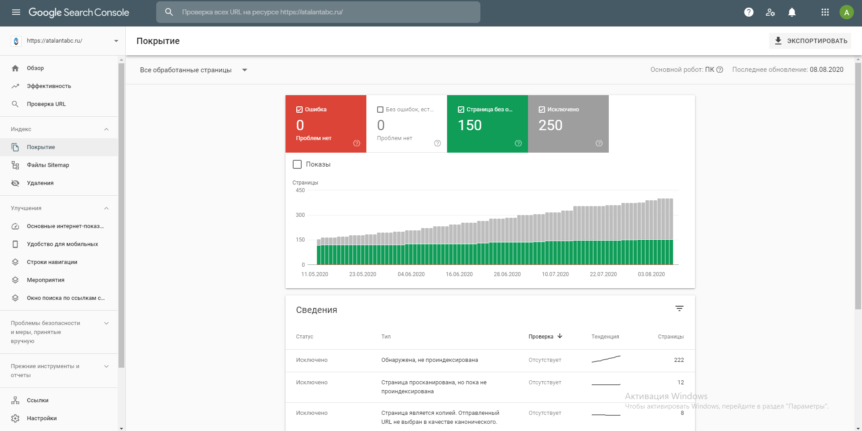
Task: Uncheck the Ошибка checkbox
Action: pos(299,110)
